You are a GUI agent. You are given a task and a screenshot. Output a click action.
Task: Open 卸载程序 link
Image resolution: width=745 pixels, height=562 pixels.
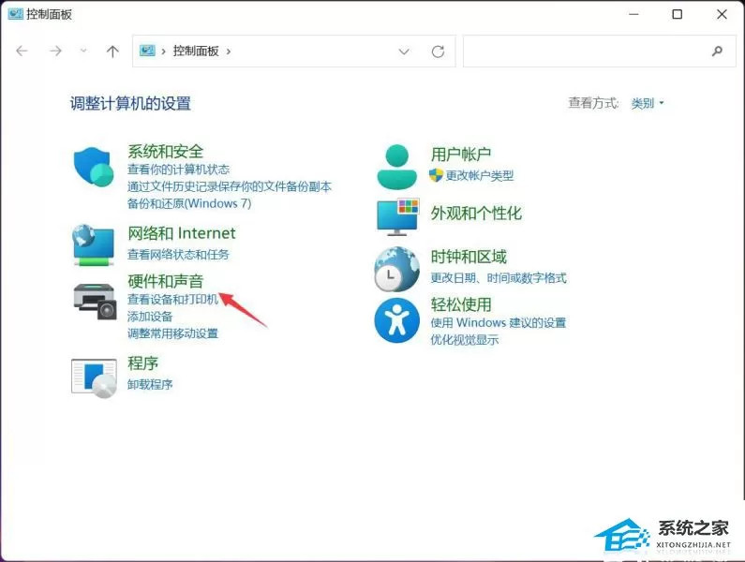[x=150, y=384]
